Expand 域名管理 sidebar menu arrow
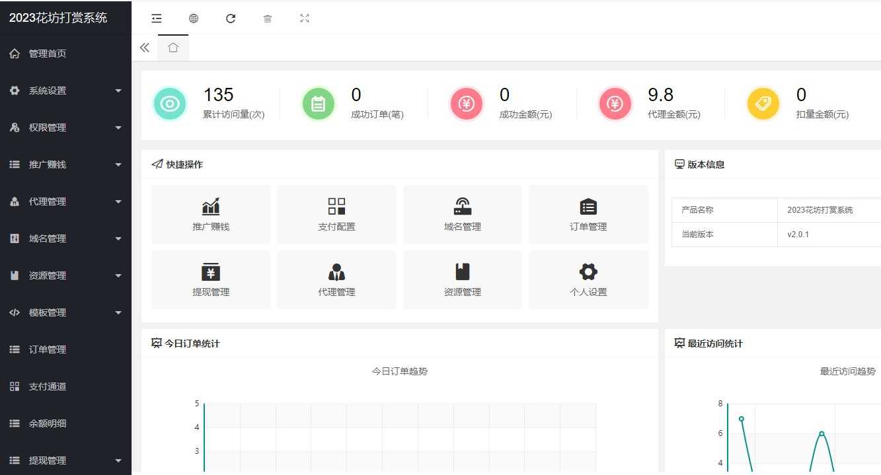The image size is (881, 475). (x=118, y=238)
